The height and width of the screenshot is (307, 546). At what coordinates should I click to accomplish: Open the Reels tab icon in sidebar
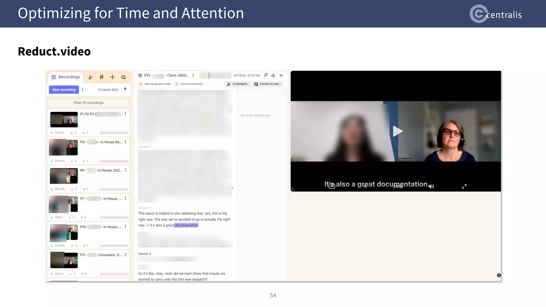[x=123, y=77]
